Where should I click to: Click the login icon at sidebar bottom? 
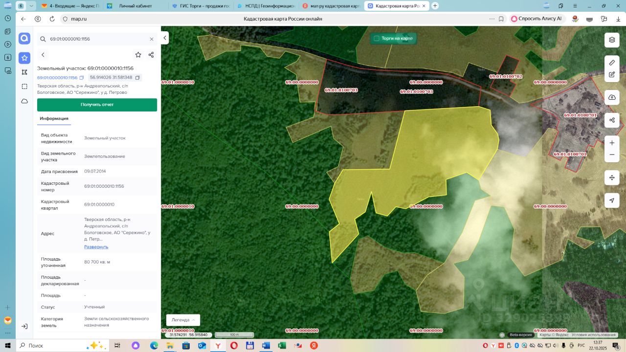pos(24,326)
